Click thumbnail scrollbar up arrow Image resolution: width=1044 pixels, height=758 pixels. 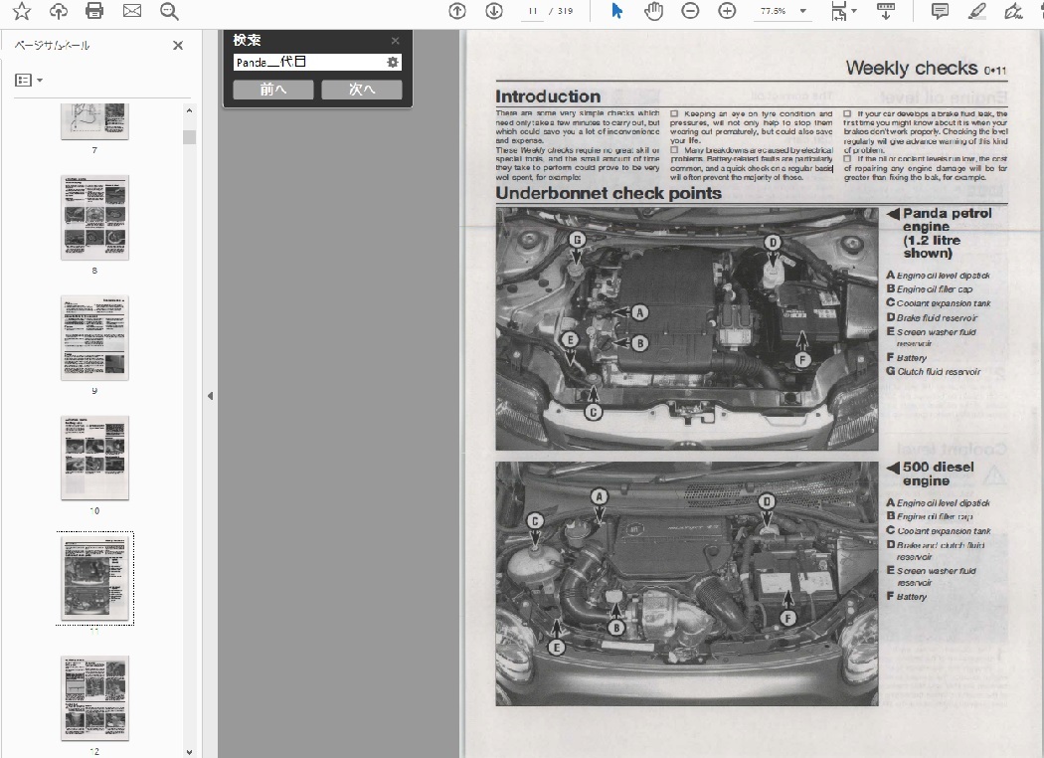tap(189, 110)
